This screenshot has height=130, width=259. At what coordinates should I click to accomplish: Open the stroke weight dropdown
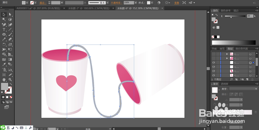62,3
